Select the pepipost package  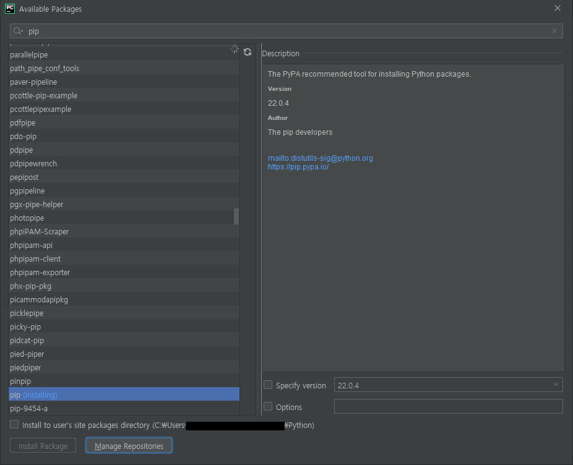[124, 177]
